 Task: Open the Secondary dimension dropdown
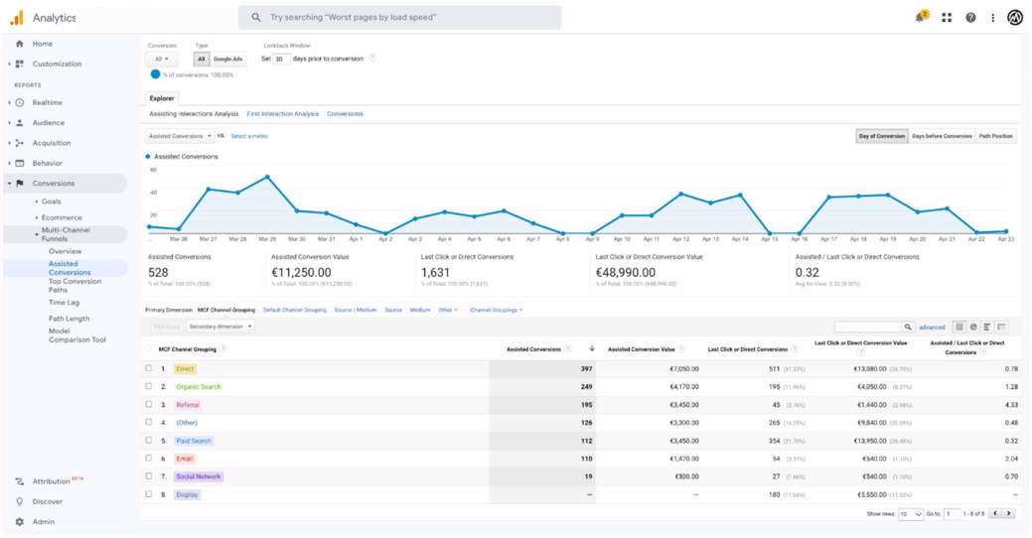click(221, 327)
